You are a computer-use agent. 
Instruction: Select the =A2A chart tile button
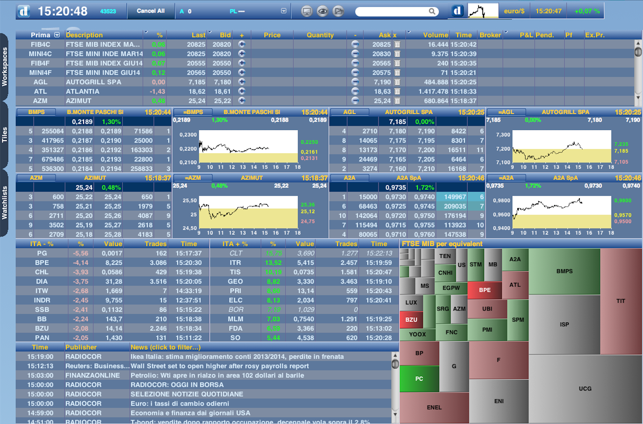(x=506, y=178)
